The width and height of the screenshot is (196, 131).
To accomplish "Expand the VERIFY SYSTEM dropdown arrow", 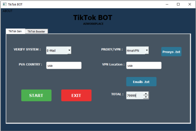I will pos(69,50).
